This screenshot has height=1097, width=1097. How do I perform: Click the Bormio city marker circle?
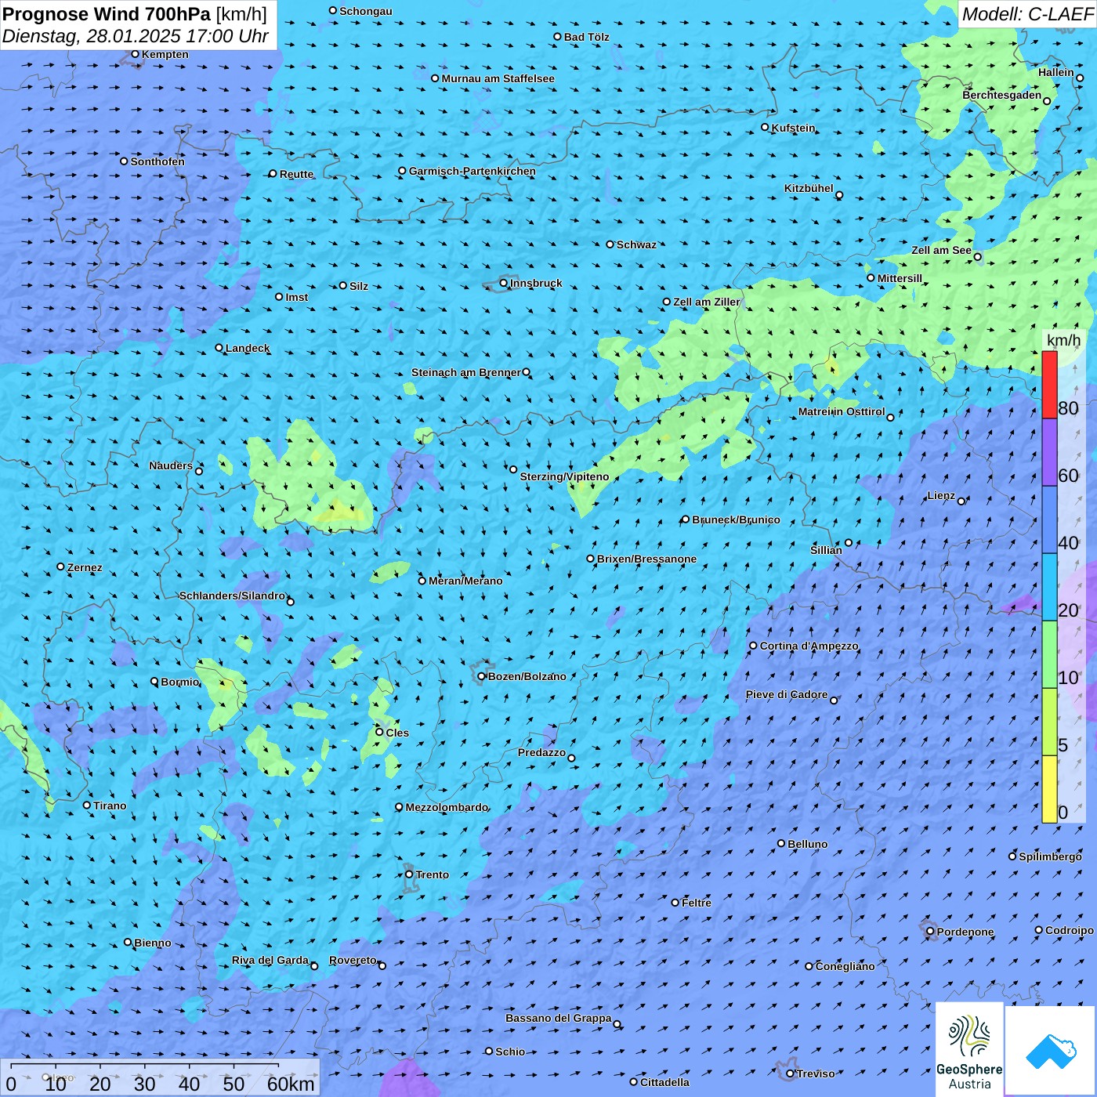[154, 682]
